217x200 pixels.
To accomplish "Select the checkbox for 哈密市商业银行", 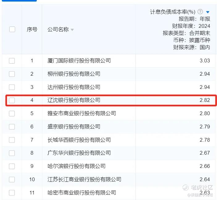I will [12, 193].
